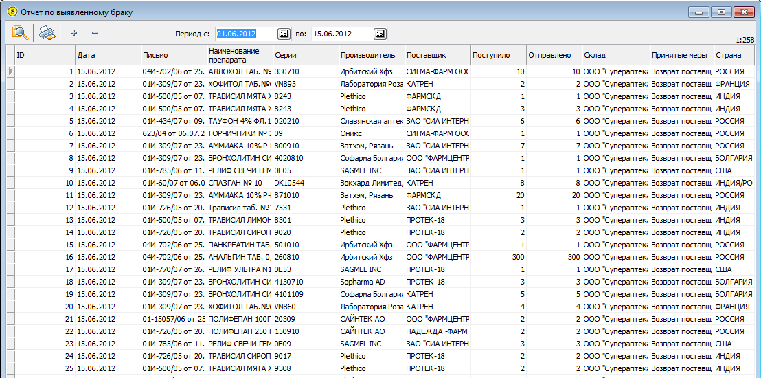The image size is (761, 378).
Task: Click the Производитель column header
Action: [x=372, y=55]
